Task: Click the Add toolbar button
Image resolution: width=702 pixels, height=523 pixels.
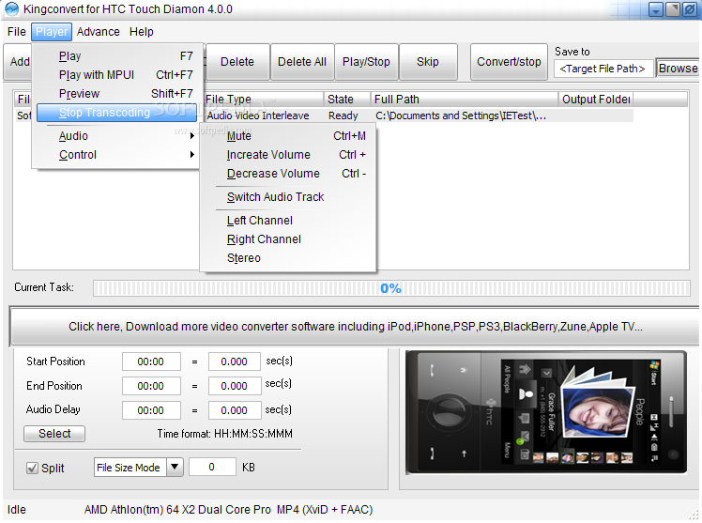Action: 18,62
